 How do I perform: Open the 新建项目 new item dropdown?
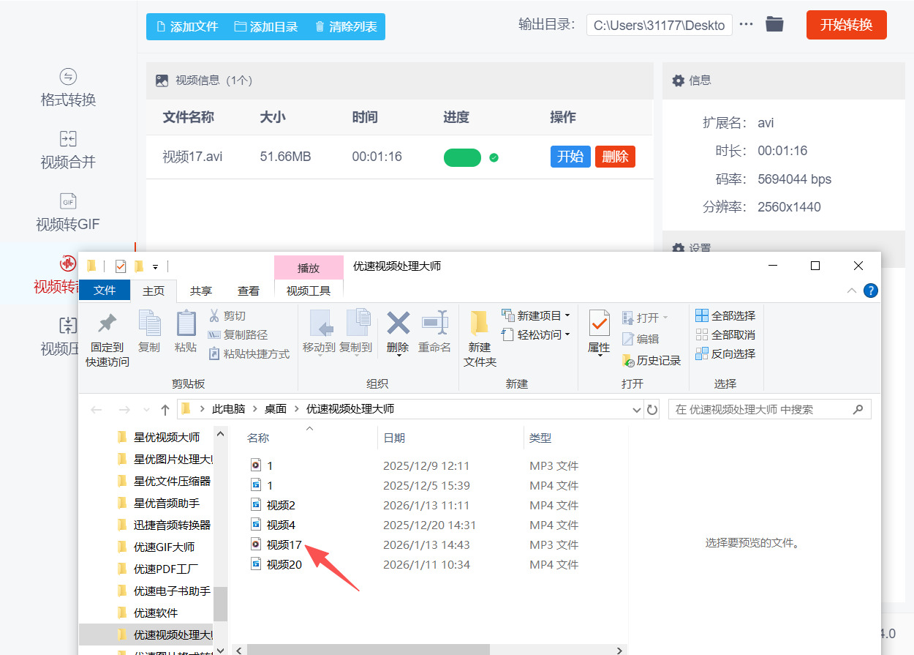click(x=536, y=315)
